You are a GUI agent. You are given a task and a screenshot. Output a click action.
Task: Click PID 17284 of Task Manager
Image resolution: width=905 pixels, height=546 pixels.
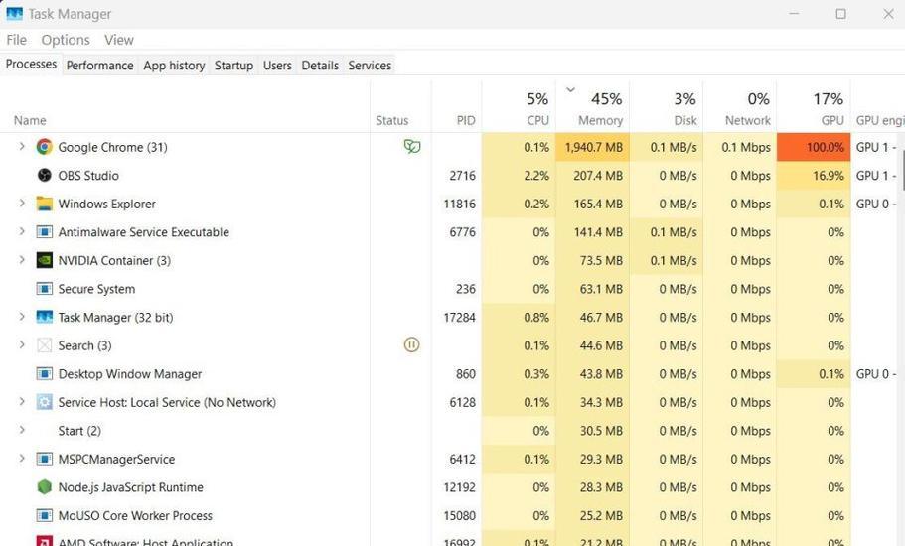click(459, 317)
